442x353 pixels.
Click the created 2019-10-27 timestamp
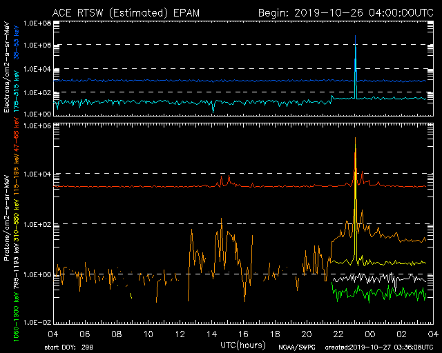pos(378,347)
